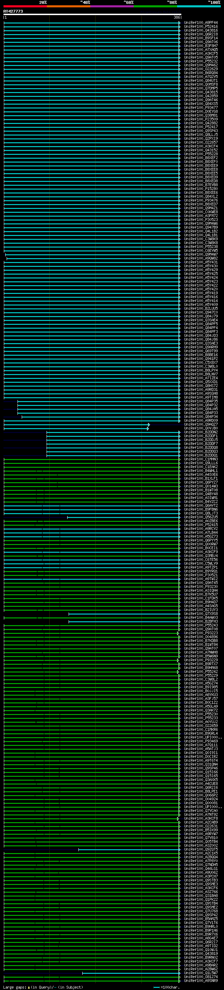Select hit label UniRef100_Q42882

[x=201, y=123]
